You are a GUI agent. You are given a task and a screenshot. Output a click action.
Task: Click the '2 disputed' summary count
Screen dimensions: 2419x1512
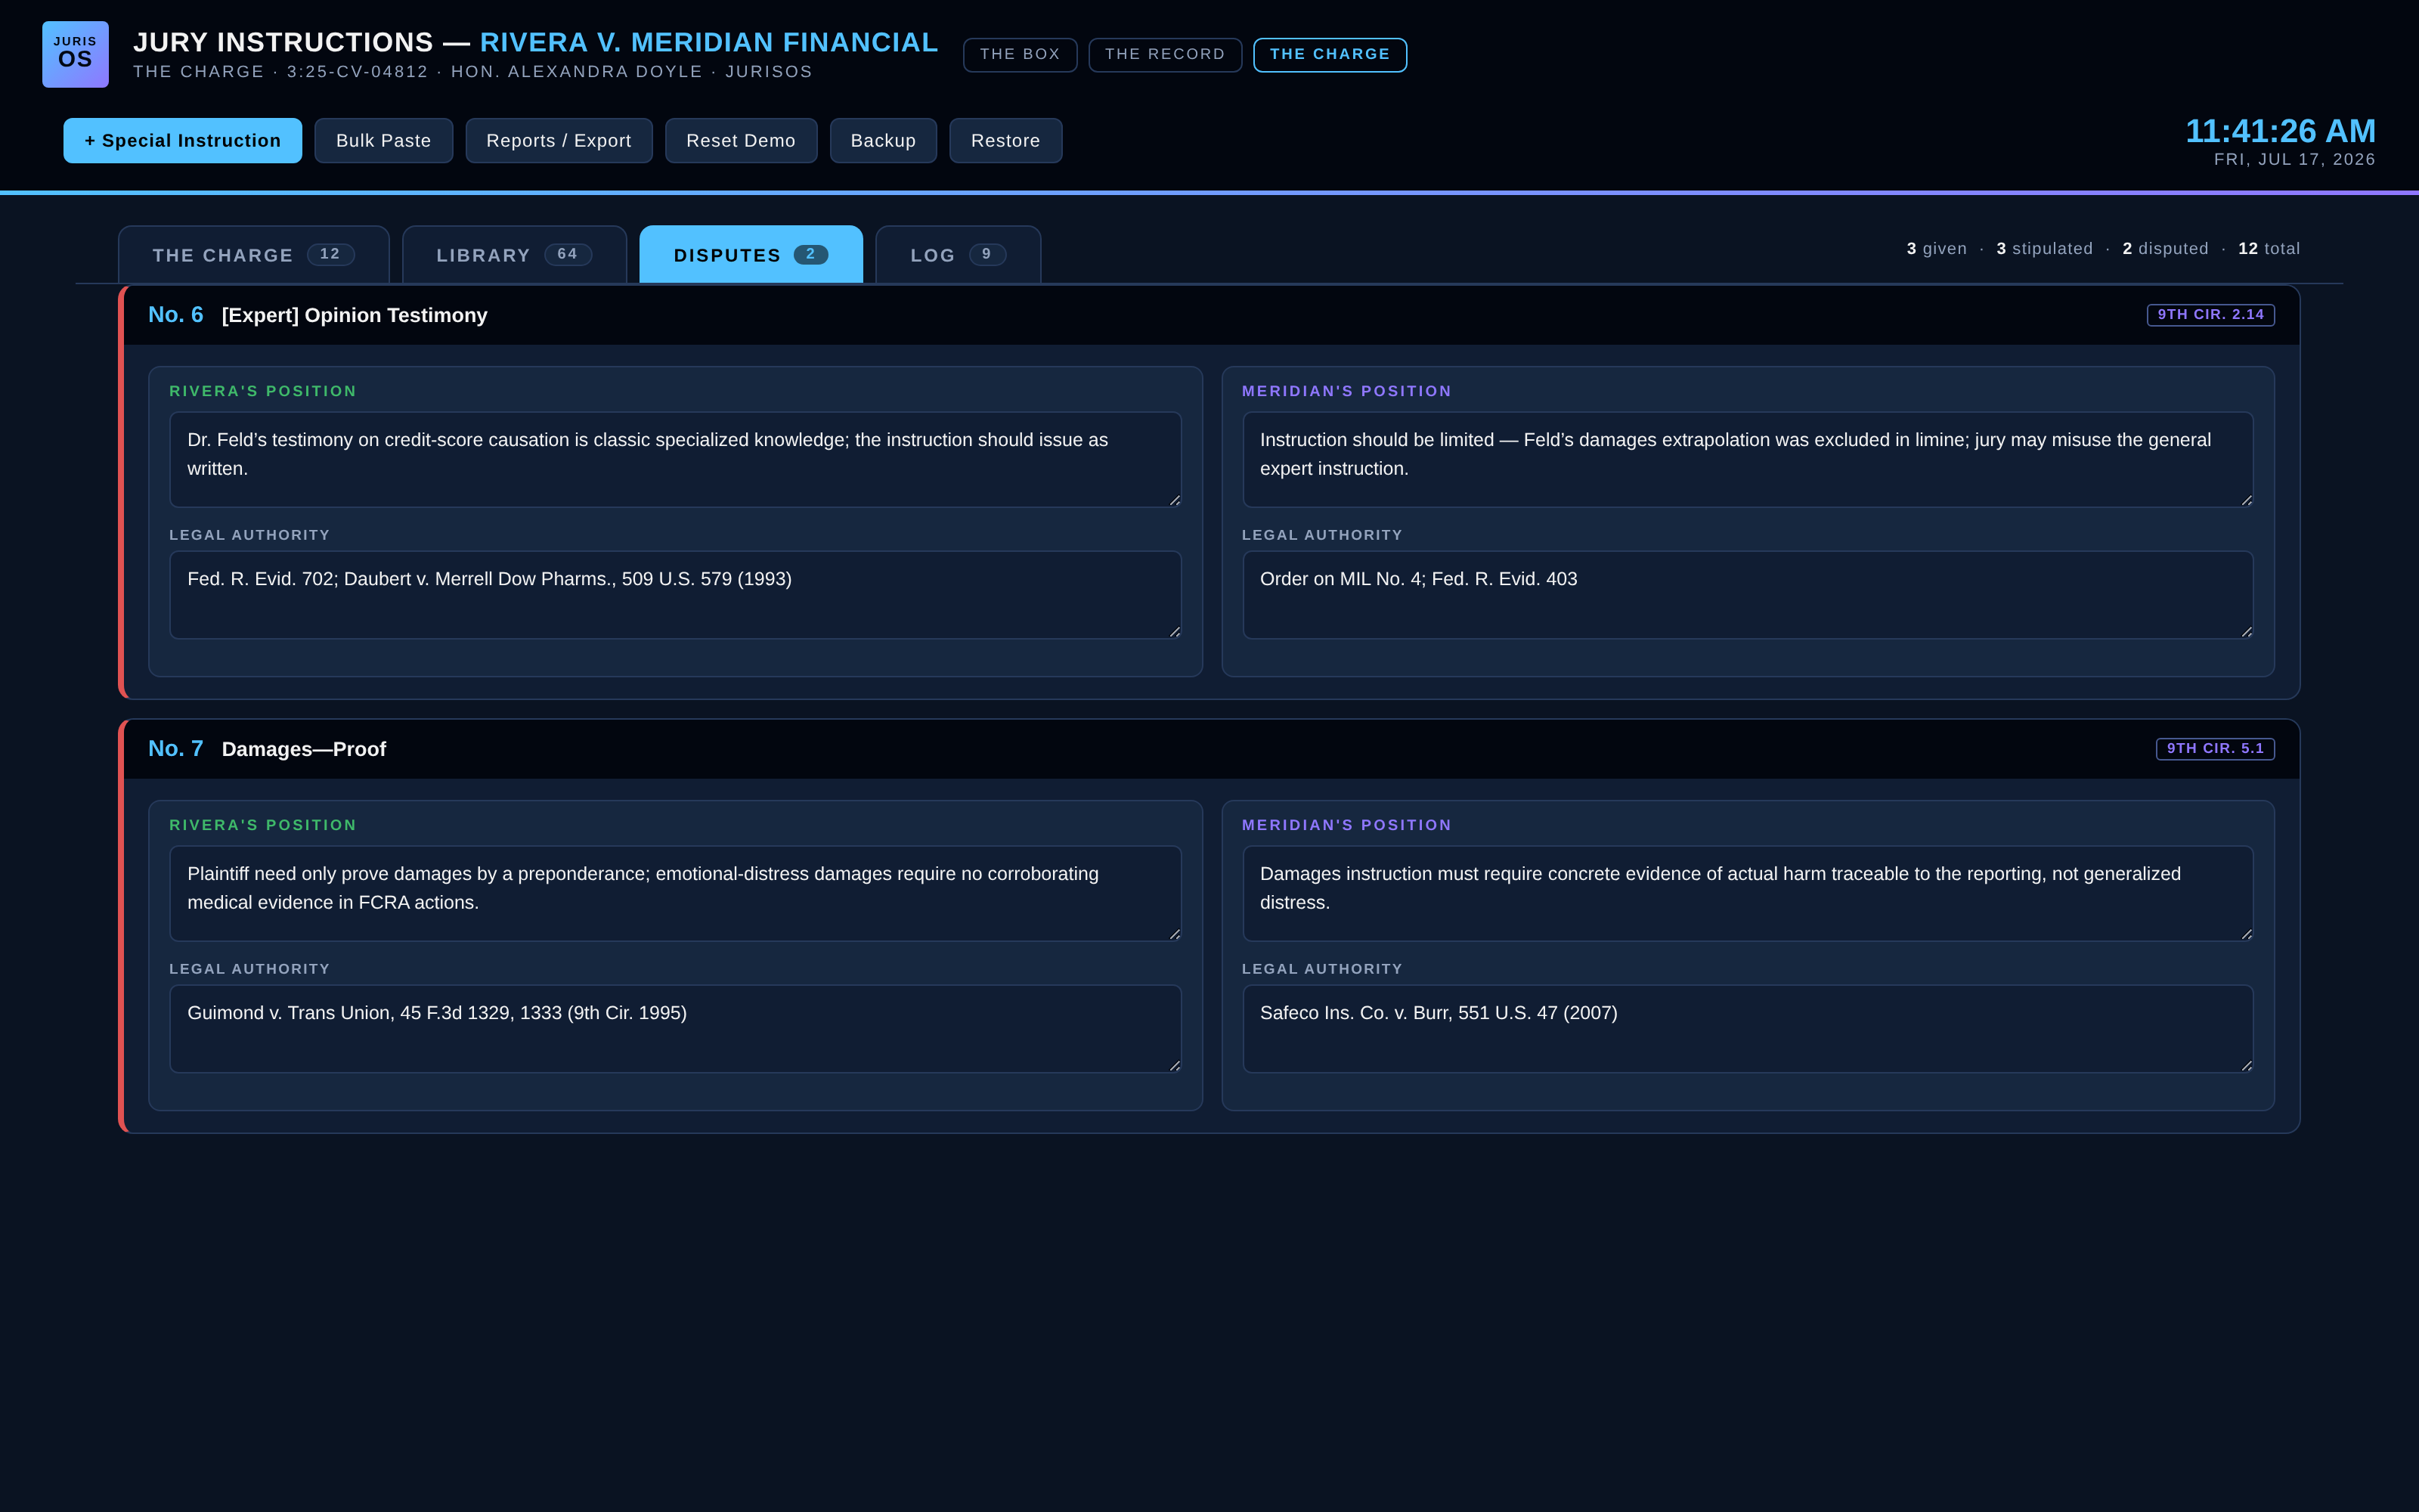coord(2165,249)
